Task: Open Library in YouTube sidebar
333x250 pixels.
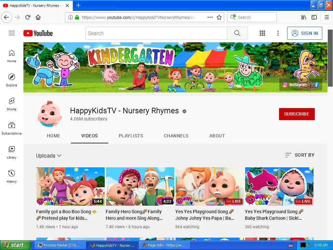Action: tap(12, 152)
